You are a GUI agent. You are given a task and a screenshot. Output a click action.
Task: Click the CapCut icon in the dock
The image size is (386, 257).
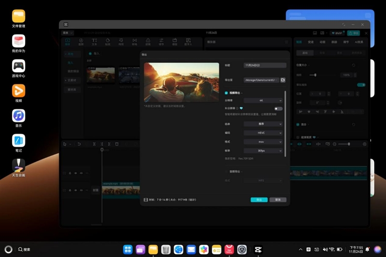258,249
